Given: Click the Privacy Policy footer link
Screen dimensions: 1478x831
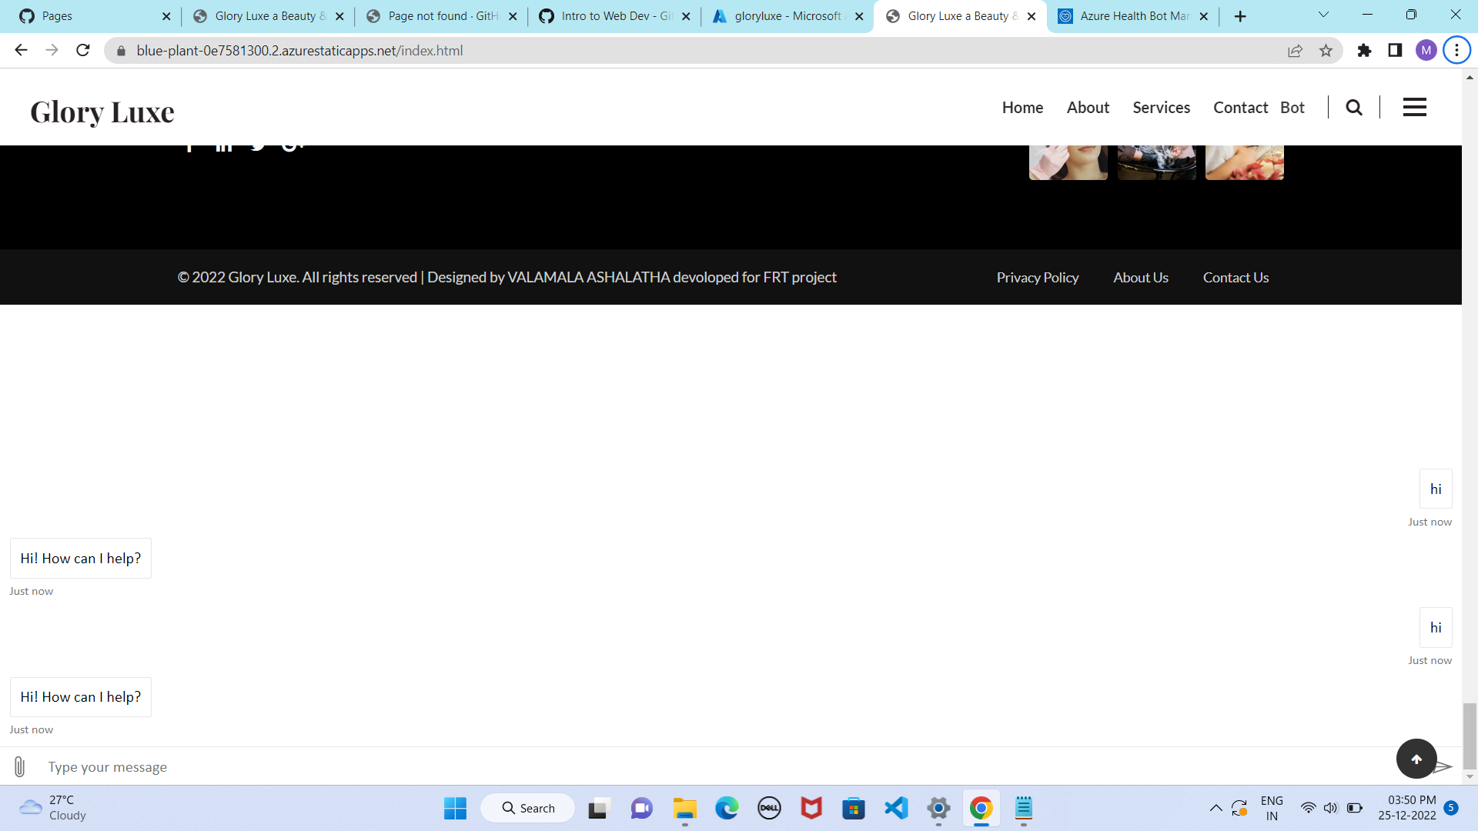Looking at the screenshot, I should (x=1037, y=278).
